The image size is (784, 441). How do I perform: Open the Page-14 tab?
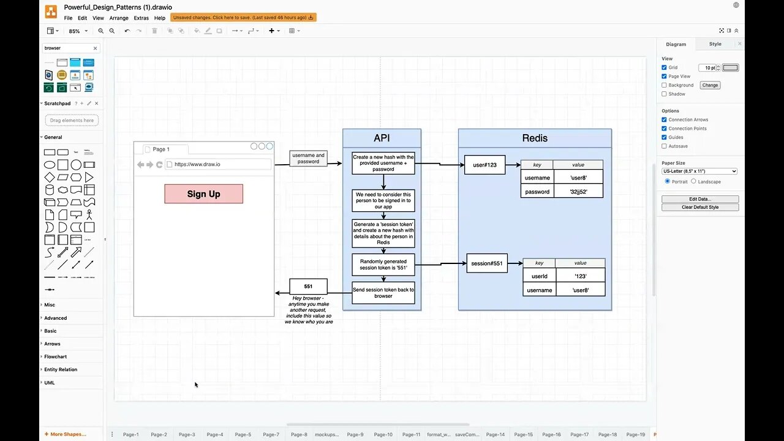coord(496,434)
